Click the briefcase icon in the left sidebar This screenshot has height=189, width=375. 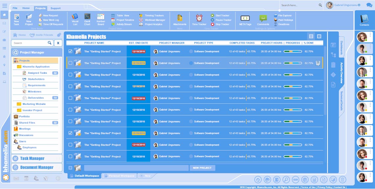[4, 40]
